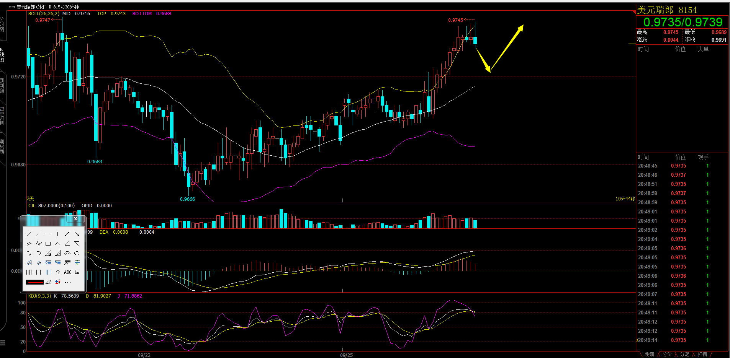The image size is (730, 358).
Task: Place an up arrow marker
Action: [58, 272]
